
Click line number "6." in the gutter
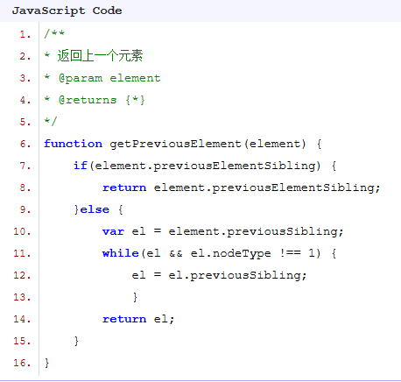(x=25, y=144)
